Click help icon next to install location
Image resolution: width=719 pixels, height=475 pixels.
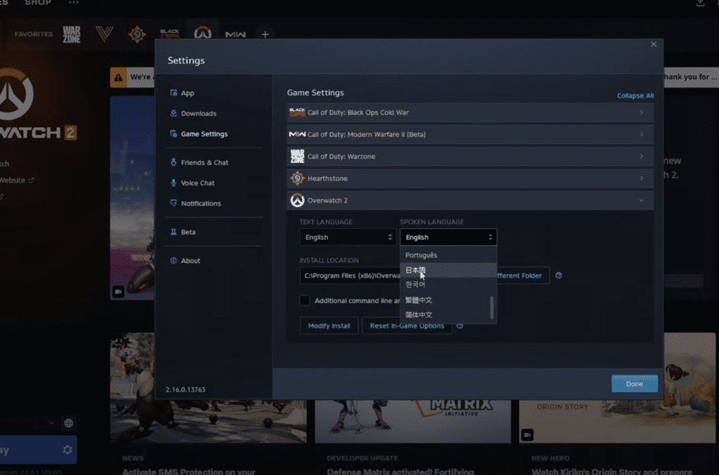(558, 275)
